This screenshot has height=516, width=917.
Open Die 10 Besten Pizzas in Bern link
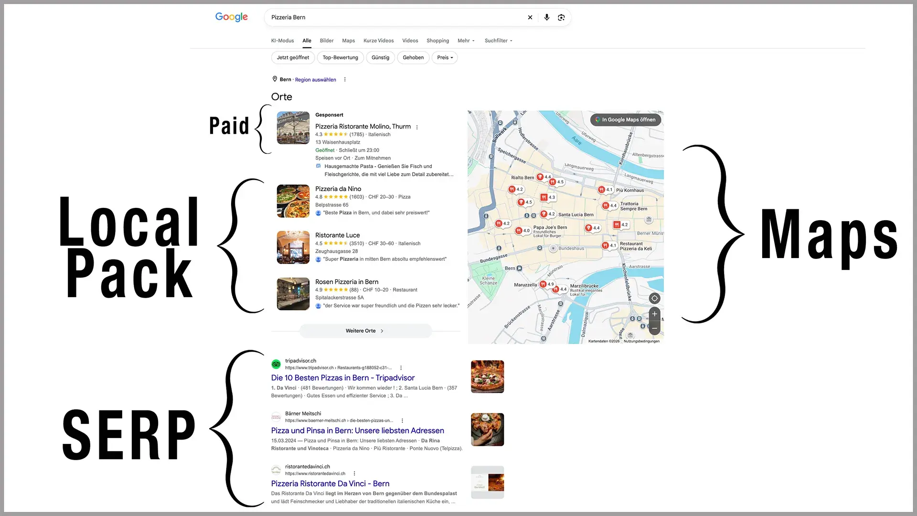342,378
